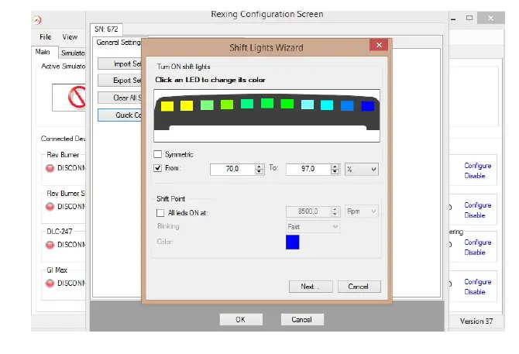Viewport: 519px width, 354px height.
Task: Click GI Max red status indicator
Action: [x=50, y=284]
